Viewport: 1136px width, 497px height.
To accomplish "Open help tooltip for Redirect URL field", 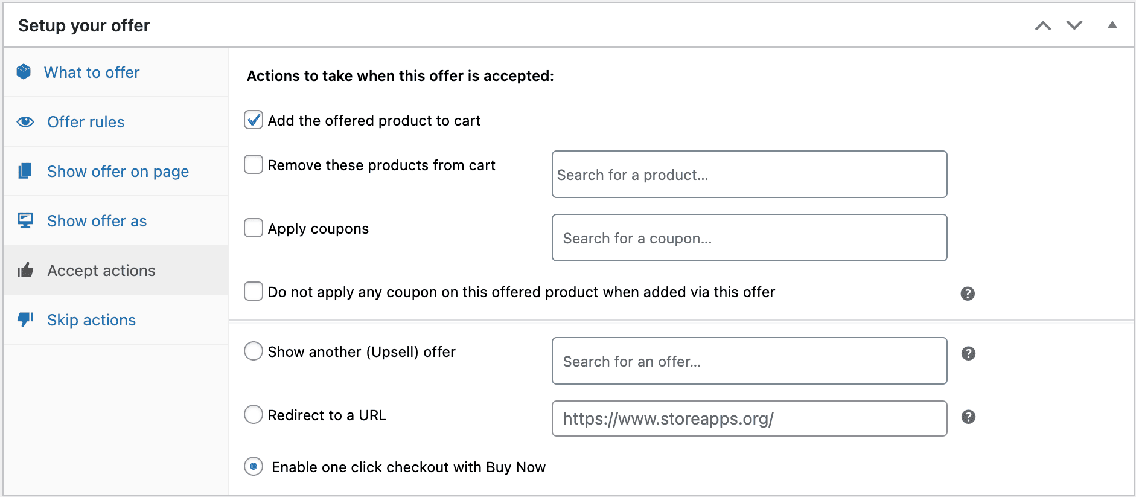I will (968, 417).
